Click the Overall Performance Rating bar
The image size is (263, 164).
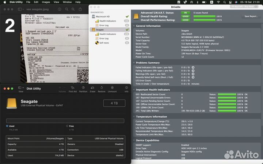(x=205, y=20)
